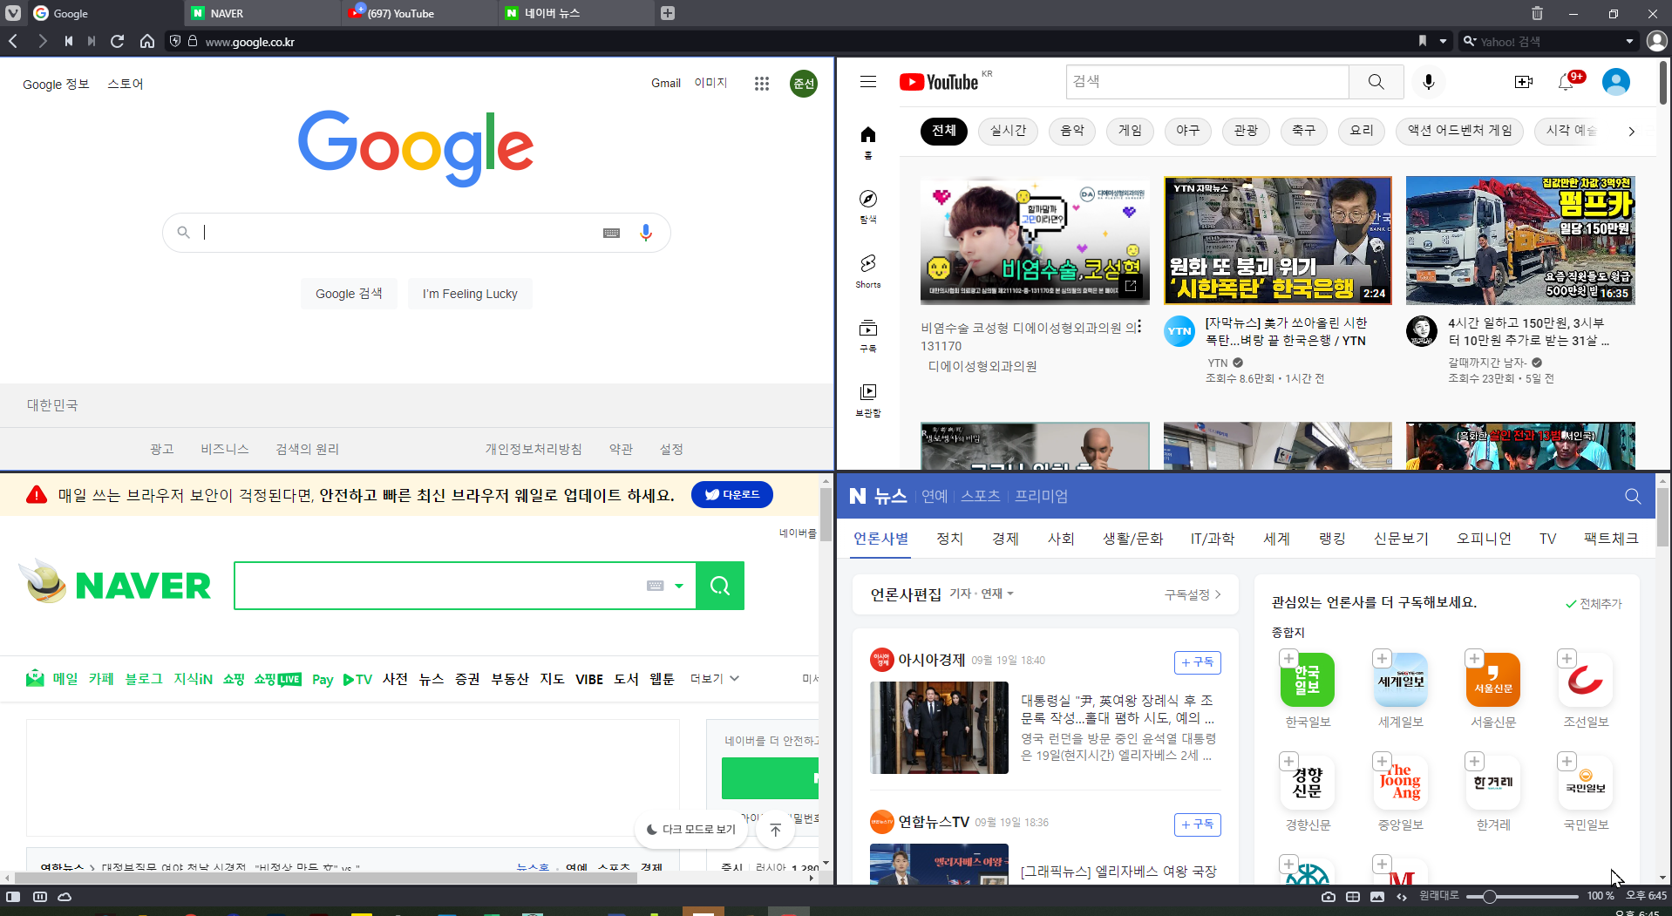
Task: Open the YouTube hamburger guide menu
Action: (x=868, y=82)
